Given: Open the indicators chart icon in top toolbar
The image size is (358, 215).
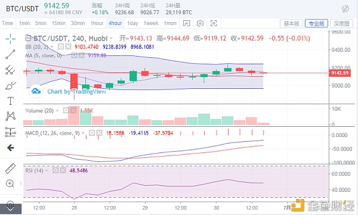Looking at the screenshot, I should (187, 23).
